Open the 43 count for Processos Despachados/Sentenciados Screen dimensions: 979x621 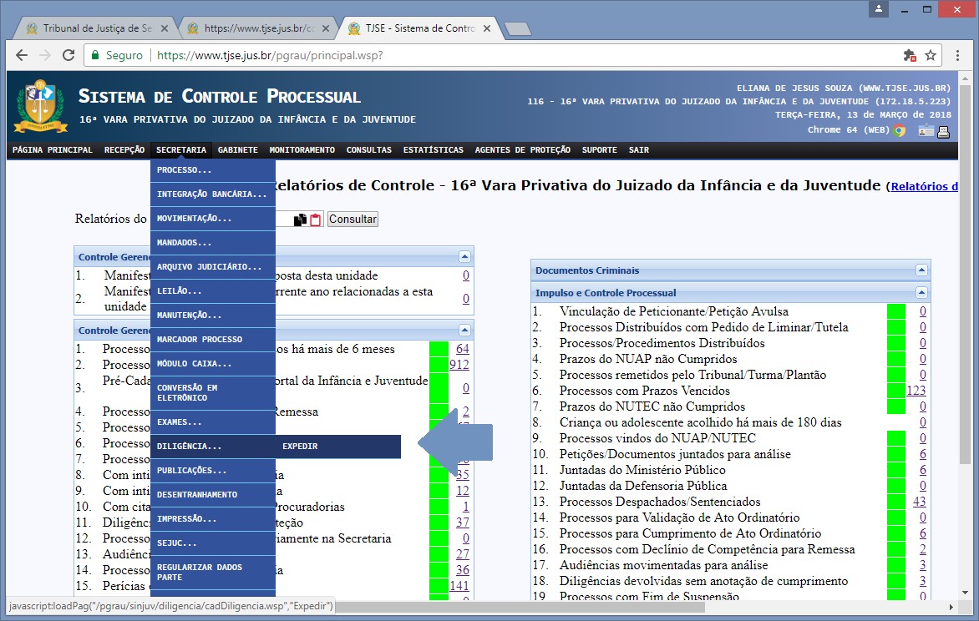pyautogui.click(x=920, y=502)
